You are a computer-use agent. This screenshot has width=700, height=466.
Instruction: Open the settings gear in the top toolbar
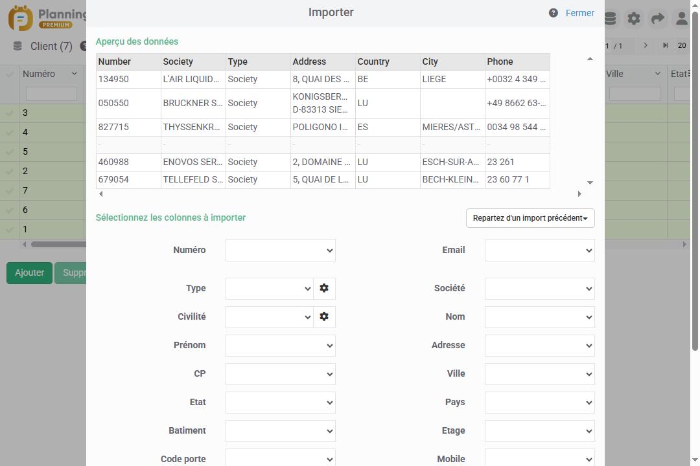[633, 18]
